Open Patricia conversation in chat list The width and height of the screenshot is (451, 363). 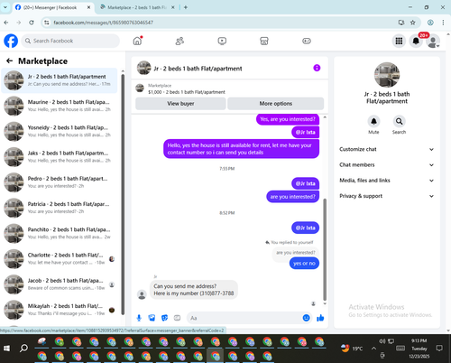(x=60, y=208)
